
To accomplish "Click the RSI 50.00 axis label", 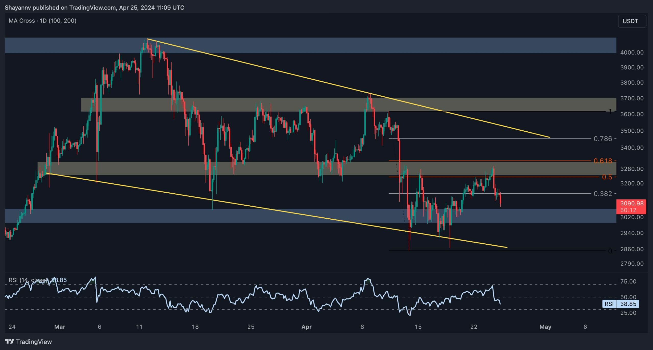I will (628, 297).
